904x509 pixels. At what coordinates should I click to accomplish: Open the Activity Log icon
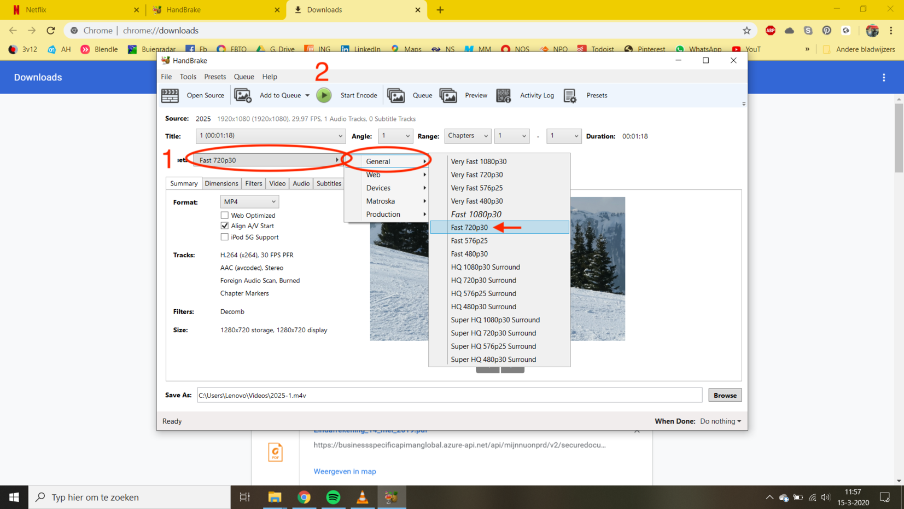pos(503,95)
